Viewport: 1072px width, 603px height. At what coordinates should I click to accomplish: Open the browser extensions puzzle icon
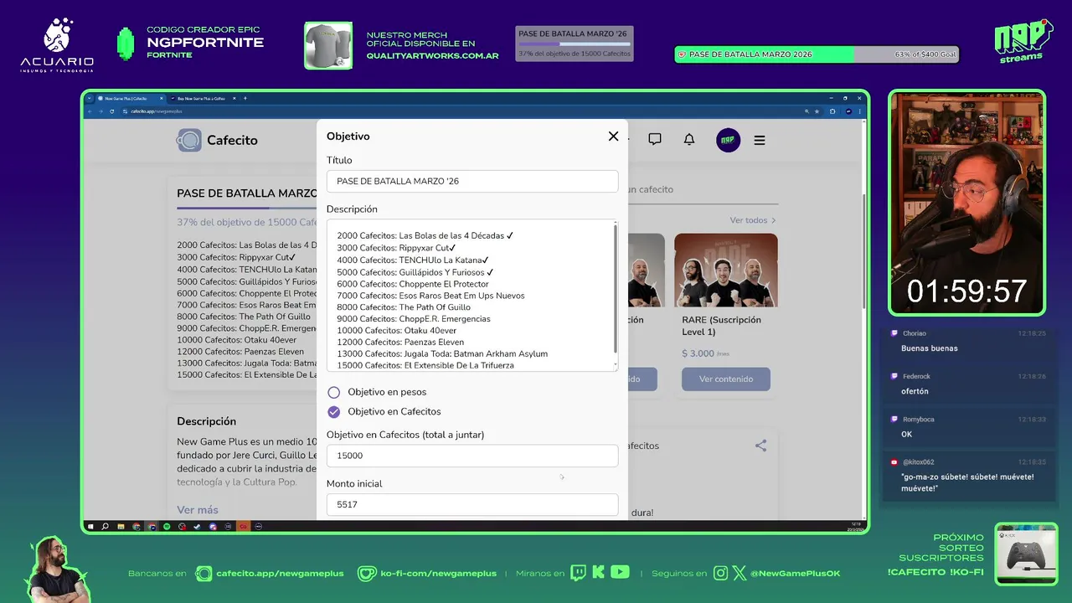coord(832,111)
